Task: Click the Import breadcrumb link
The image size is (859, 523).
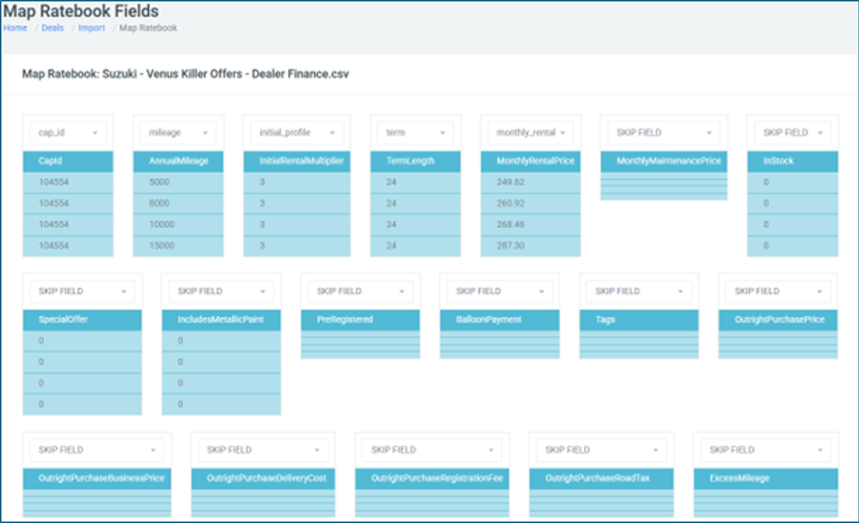Action: 92,29
